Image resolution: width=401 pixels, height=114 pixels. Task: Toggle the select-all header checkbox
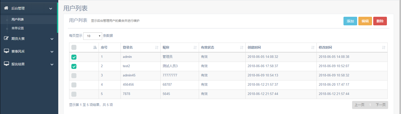point(74,47)
